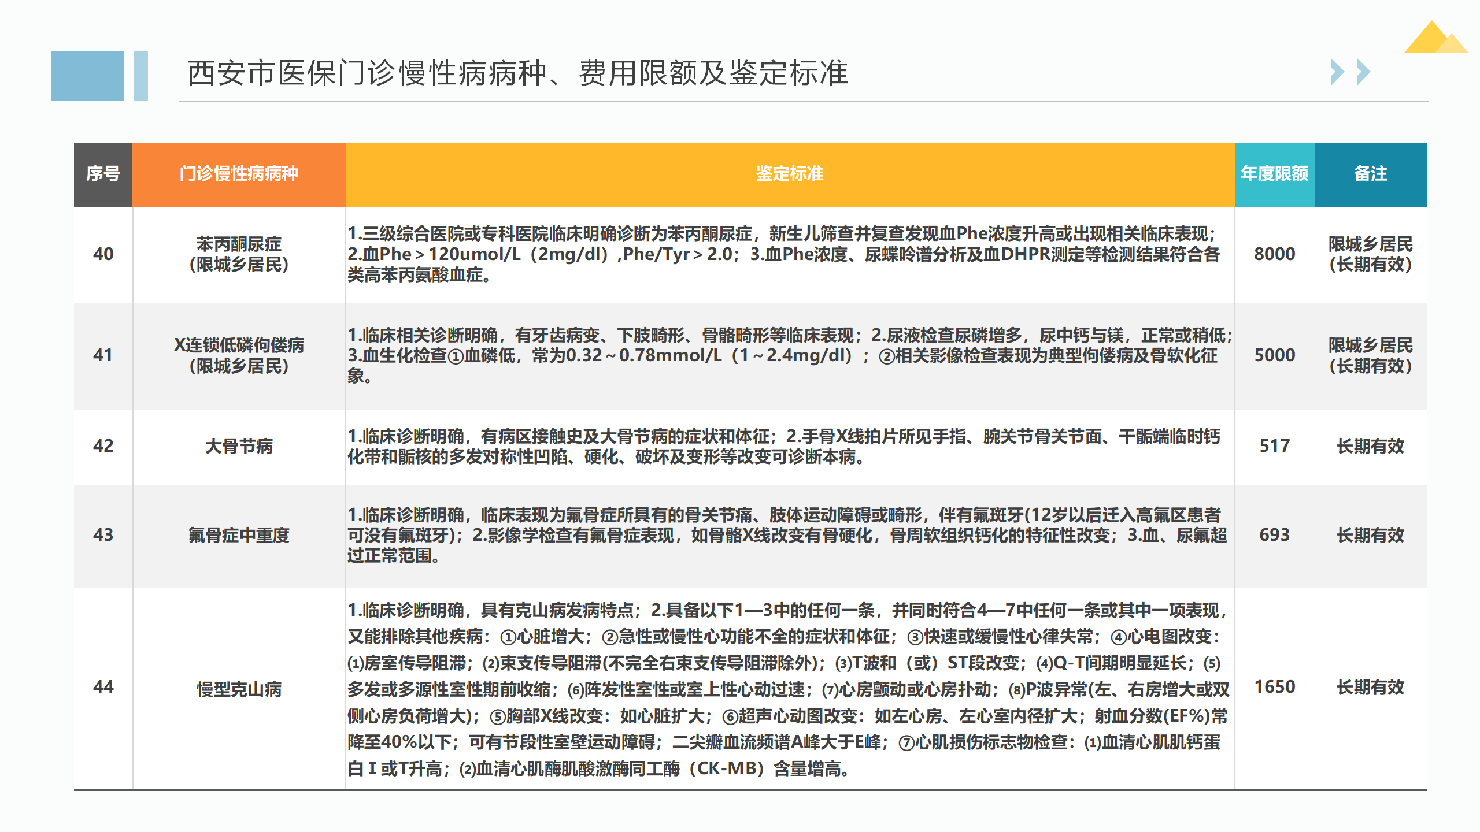Select the 鉴定标准 yellow header
1480x832 pixels.
(790, 174)
